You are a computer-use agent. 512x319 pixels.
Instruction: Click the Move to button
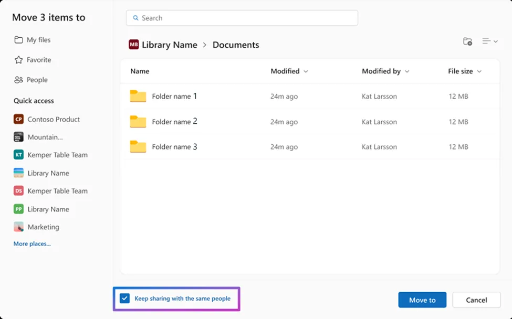(x=422, y=300)
